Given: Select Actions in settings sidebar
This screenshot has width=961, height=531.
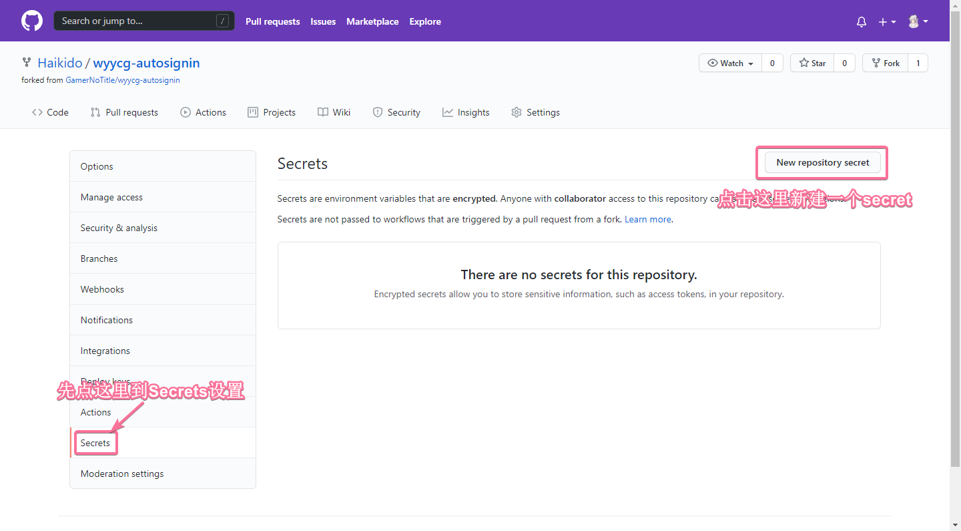Looking at the screenshot, I should coord(163,412).
